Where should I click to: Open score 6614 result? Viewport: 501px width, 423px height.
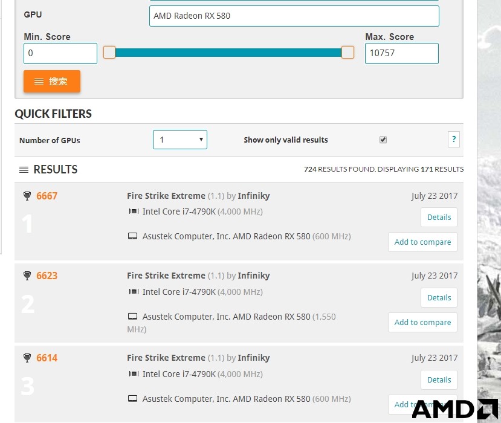[47, 358]
